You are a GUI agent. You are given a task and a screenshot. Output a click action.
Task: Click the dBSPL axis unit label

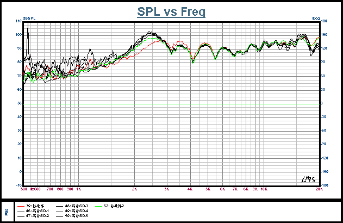coord(29,18)
